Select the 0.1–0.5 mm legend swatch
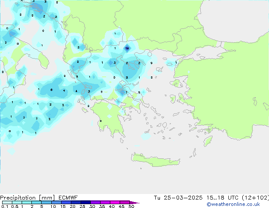 tap(7, 202)
